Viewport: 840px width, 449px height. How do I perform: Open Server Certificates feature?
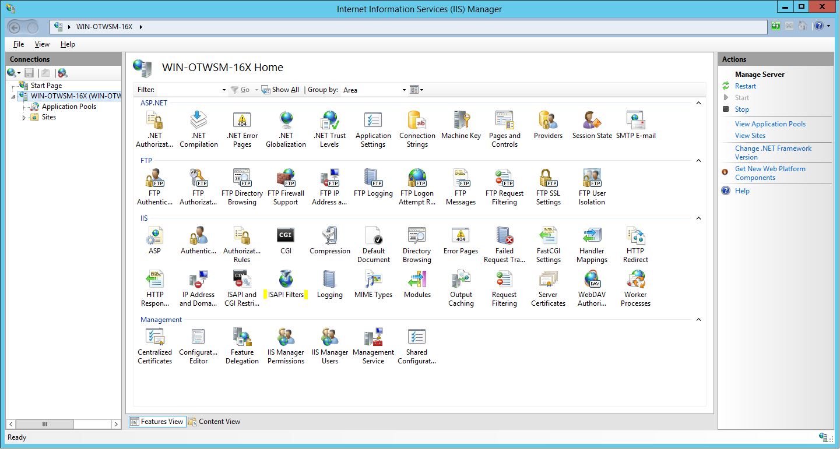549,288
